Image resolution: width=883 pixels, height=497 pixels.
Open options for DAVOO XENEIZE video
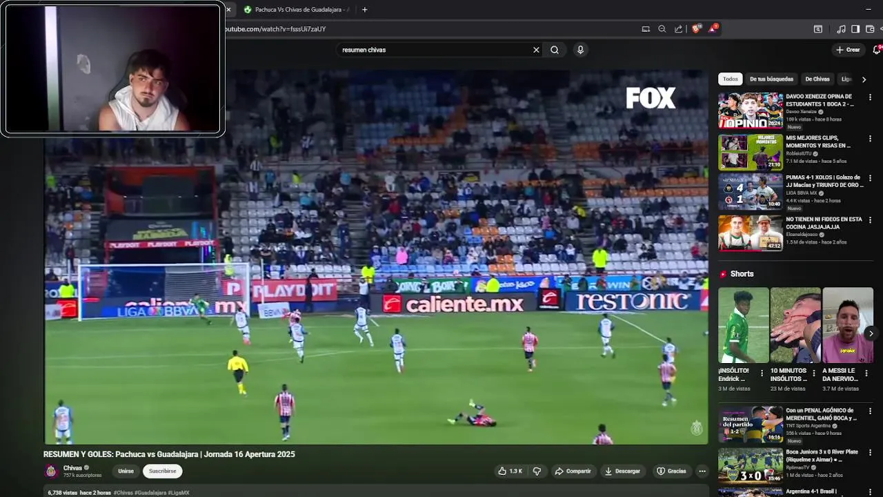coord(870,97)
